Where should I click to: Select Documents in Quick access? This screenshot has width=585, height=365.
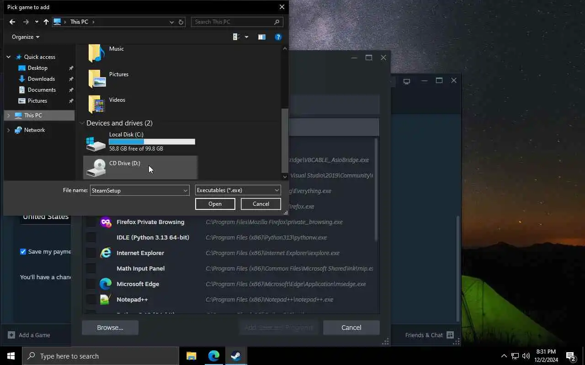click(x=42, y=90)
